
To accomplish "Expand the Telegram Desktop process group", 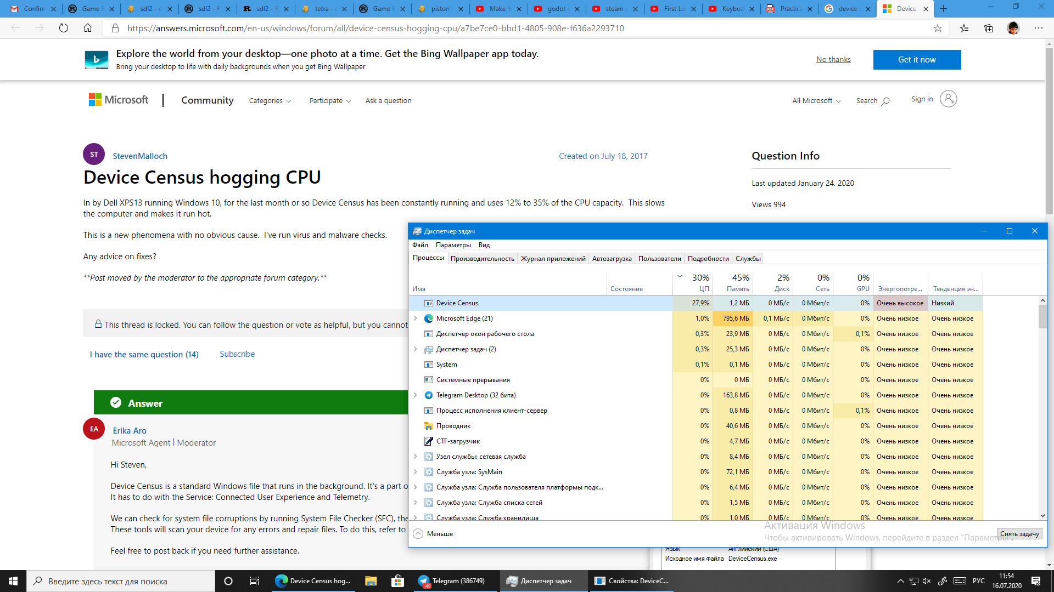I will point(416,395).
